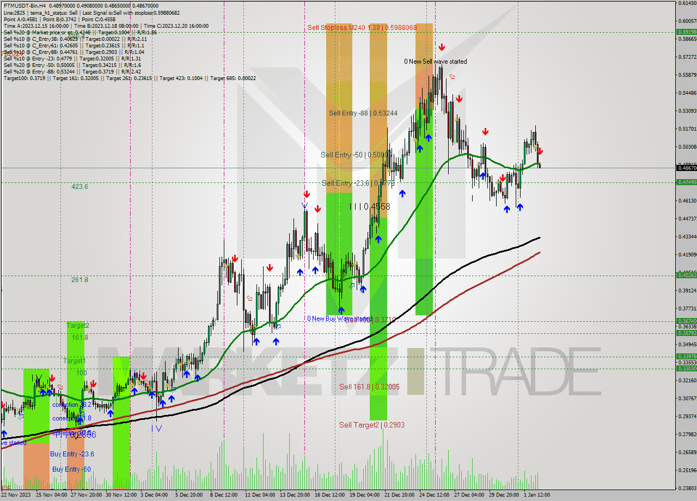Click the '8 Dec 12:00' date axis label
Screen dimensions: 697x501
point(224,495)
